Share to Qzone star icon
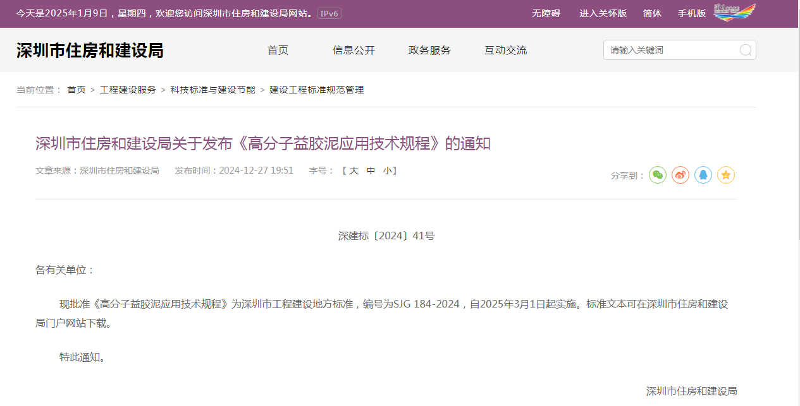800x406 pixels. (726, 175)
